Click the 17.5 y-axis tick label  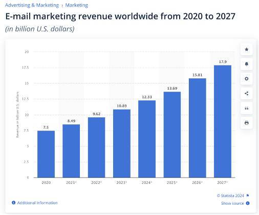pos(26,68)
